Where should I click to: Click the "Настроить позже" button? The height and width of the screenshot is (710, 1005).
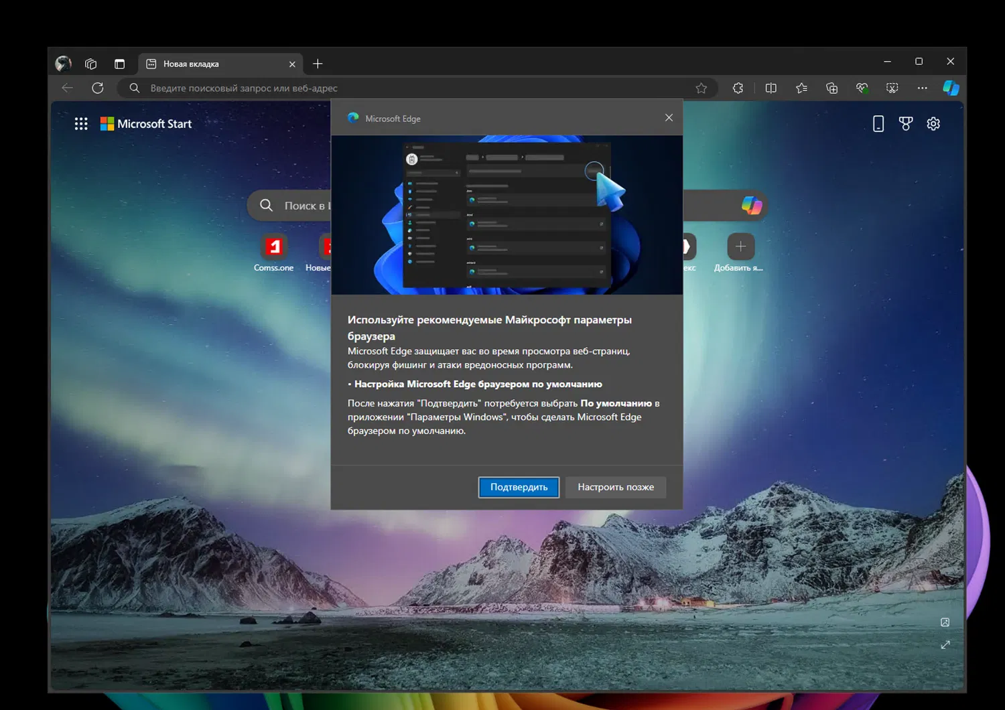tap(616, 487)
